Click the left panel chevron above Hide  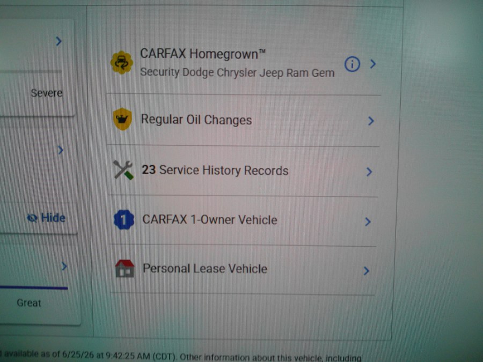pyautogui.click(x=60, y=150)
